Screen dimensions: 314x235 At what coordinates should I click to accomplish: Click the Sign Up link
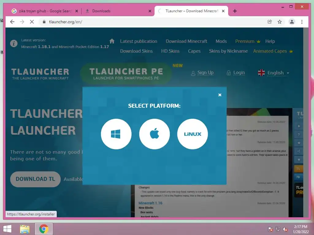205,73
